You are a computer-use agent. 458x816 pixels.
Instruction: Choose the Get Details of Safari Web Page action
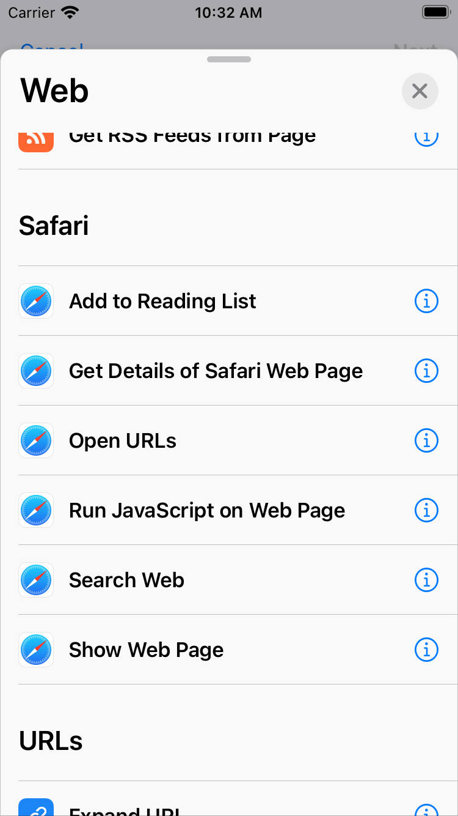(x=216, y=371)
